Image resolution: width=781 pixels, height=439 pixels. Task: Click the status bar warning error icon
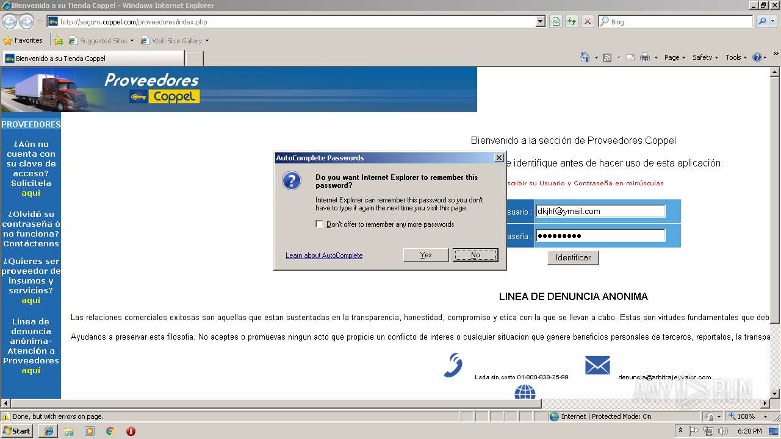pyautogui.click(x=6, y=416)
